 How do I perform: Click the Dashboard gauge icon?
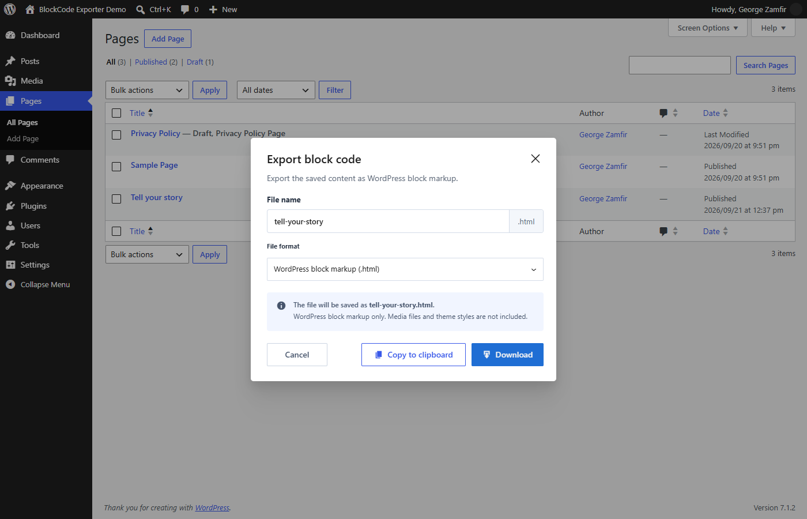(10, 35)
